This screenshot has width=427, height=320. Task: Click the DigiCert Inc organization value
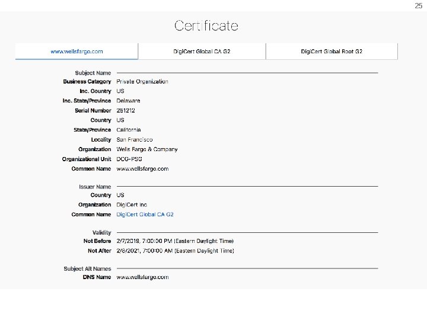tap(132, 204)
